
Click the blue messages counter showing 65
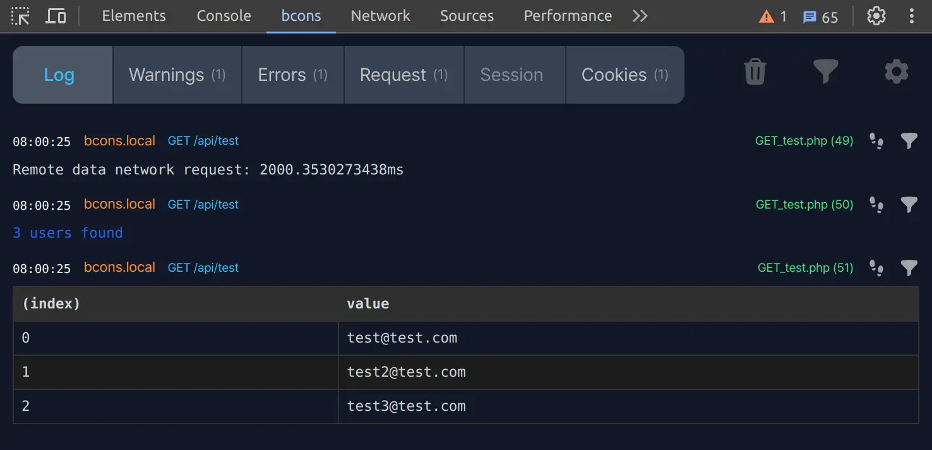820,17
